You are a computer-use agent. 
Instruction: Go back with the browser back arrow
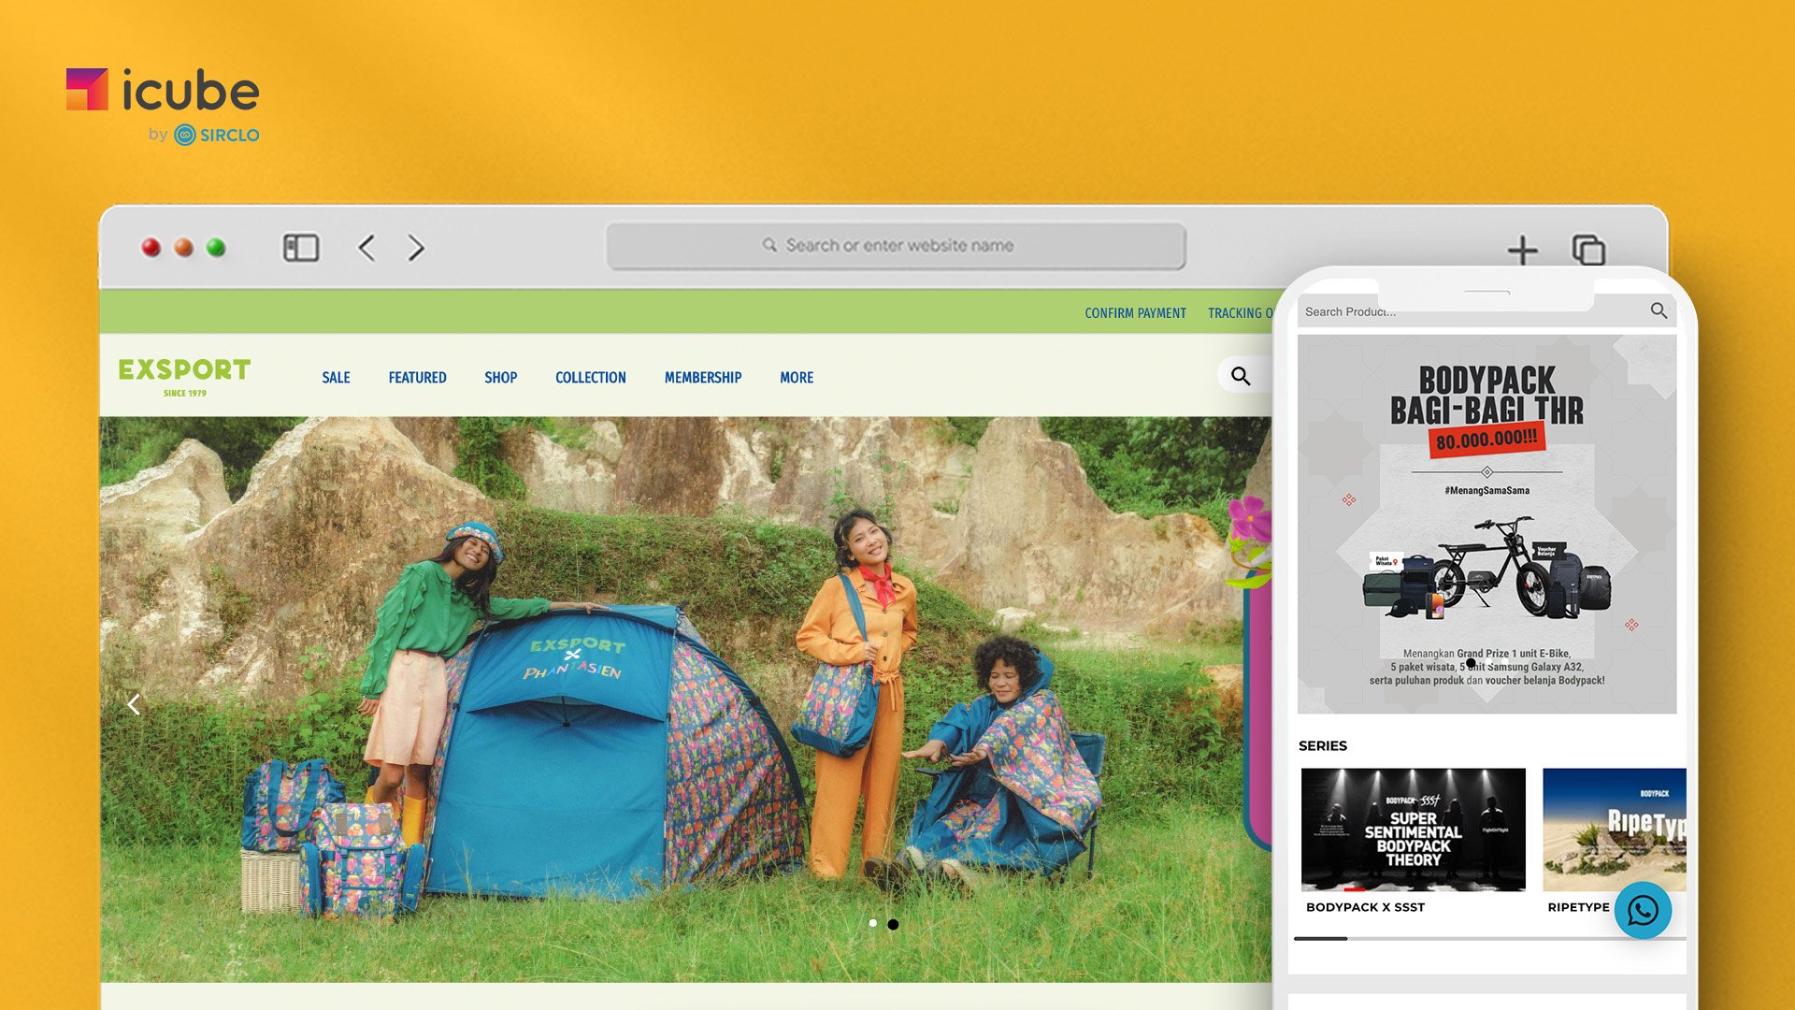[x=366, y=248]
